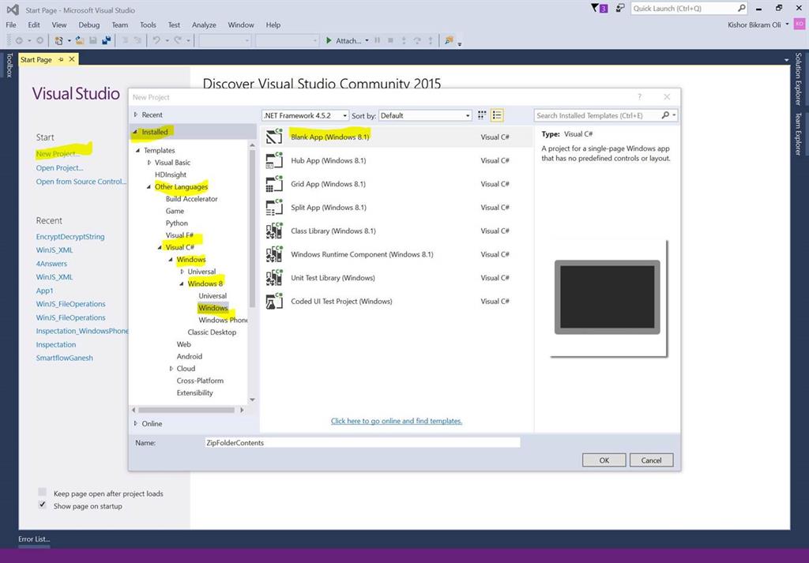The height and width of the screenshot is (563, 809).
Task: Click the Visual Studio logo icon in title bar
Action: tap(13, 9)
